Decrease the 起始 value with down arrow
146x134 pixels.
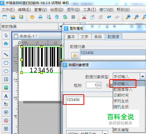pyautogui.click(x=99, y=87)
